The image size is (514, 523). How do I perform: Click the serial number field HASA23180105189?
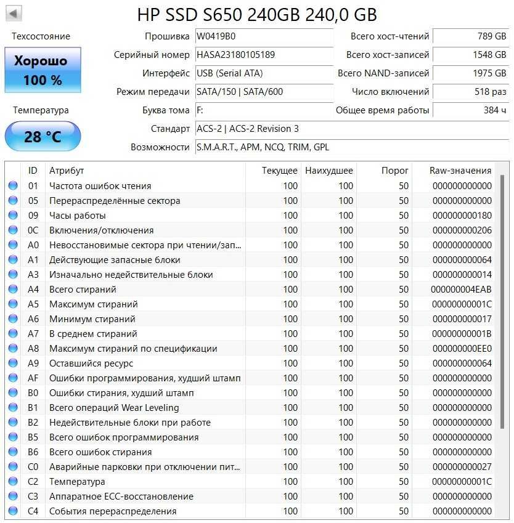click(264, 55)
